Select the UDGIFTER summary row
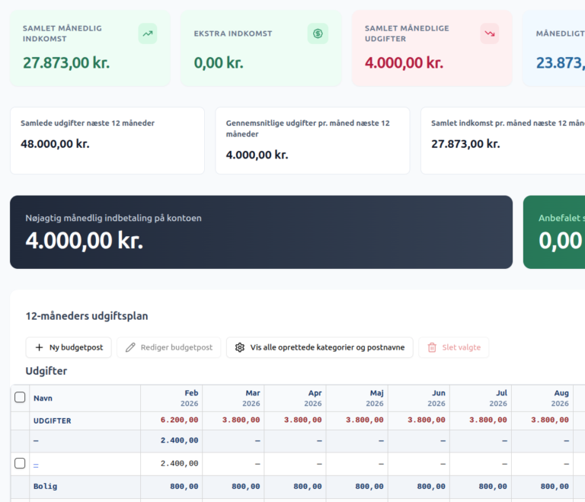 [x=298, y=420]
